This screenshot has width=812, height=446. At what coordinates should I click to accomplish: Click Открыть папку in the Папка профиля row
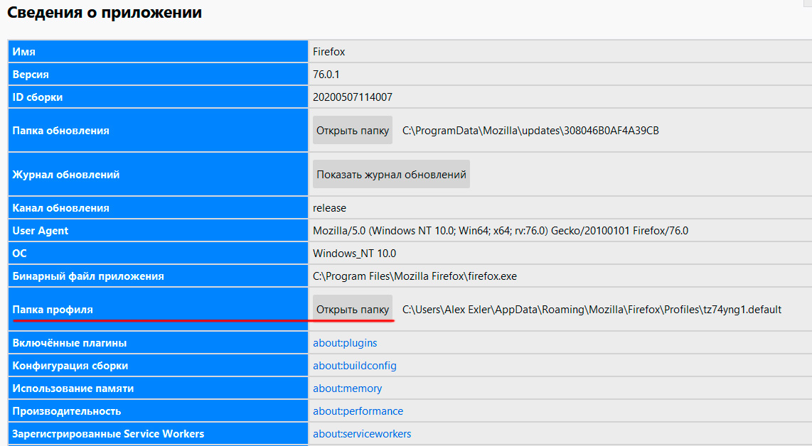[353, 310]
